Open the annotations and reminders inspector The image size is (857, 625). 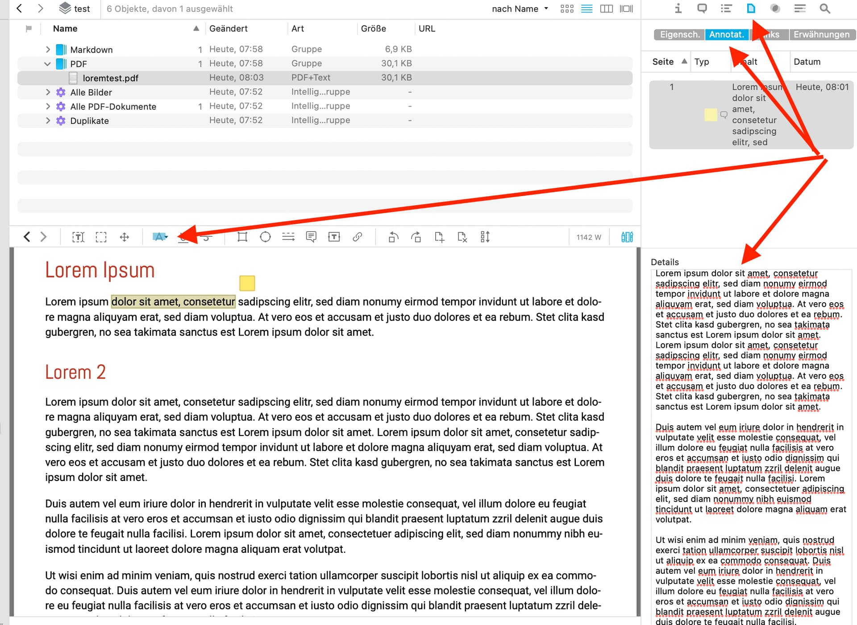coord(702,8)
